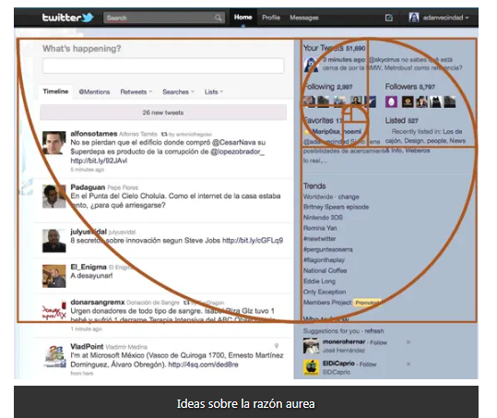Open http://bit.ly/cGFLq9 link
The image size is (497, 418).
pos(253,241)
